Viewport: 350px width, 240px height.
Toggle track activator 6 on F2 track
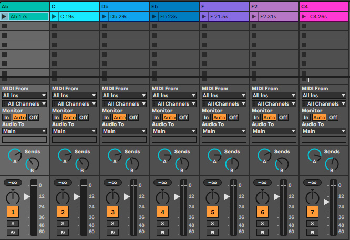263,212
